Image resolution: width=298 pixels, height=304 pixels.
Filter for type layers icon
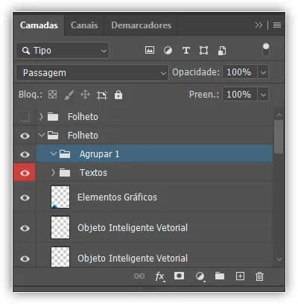coord(186,51)
